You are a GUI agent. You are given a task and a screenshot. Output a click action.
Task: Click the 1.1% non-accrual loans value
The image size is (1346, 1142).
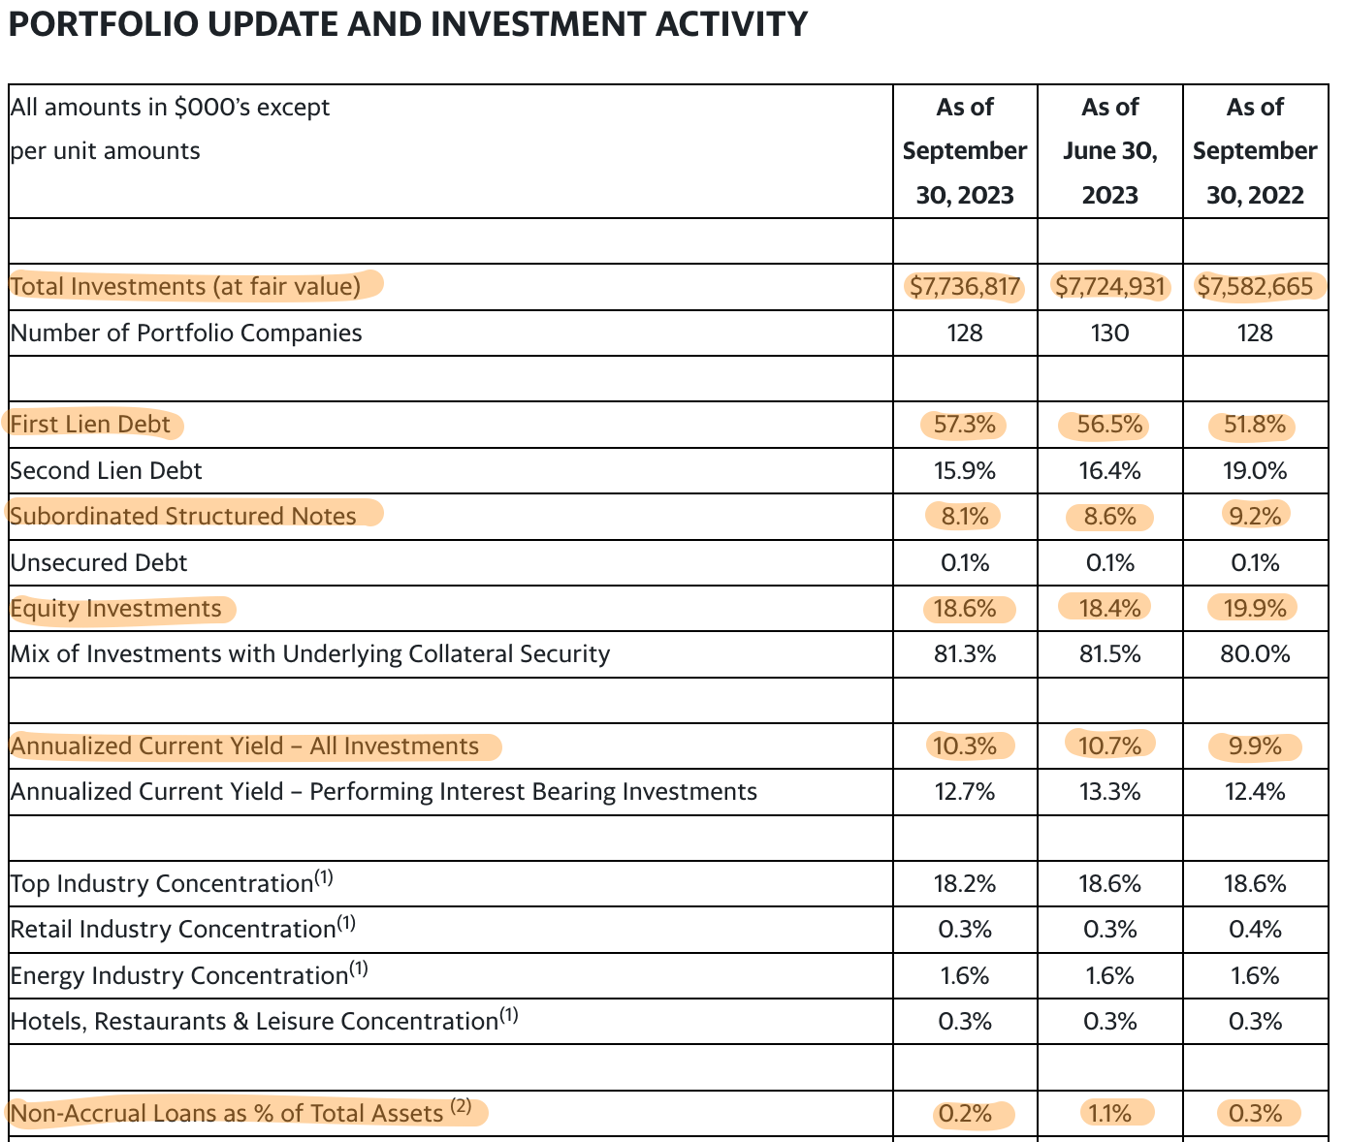[1109, 1113]
